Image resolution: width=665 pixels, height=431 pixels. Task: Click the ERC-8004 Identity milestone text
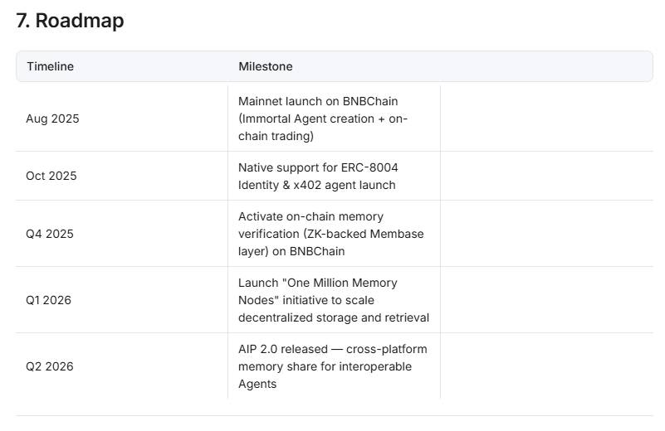318,176
